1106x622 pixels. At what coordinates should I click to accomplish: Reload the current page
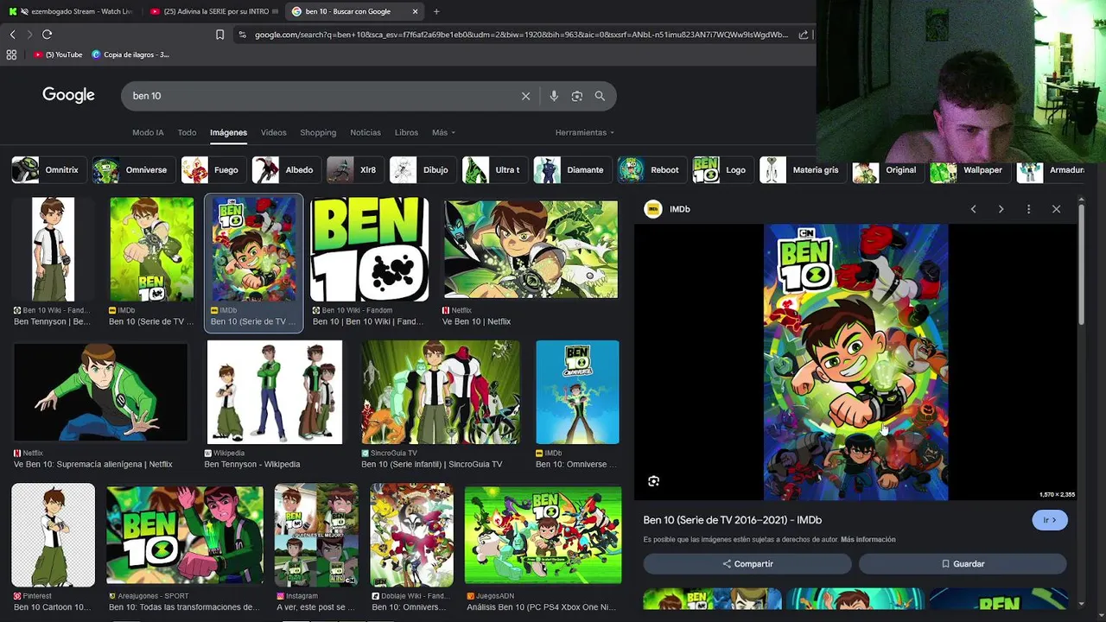click(47, 35)
